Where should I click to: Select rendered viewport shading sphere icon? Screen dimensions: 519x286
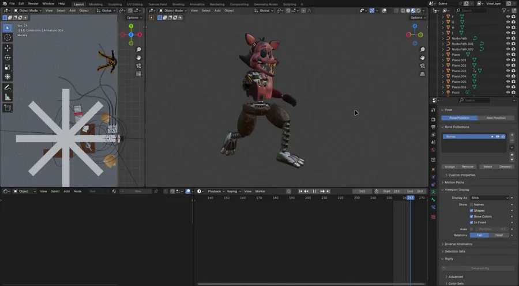pos(419,10)
